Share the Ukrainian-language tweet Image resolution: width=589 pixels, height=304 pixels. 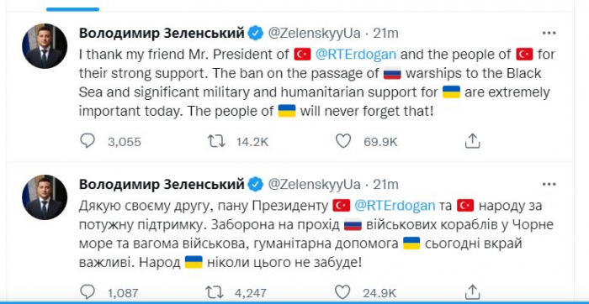click(472, 292)
